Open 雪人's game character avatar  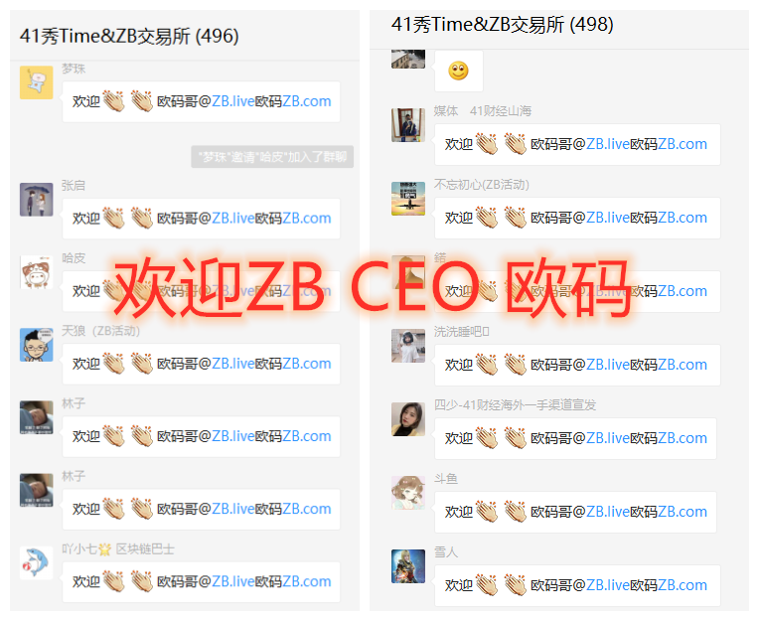point(408,566)
